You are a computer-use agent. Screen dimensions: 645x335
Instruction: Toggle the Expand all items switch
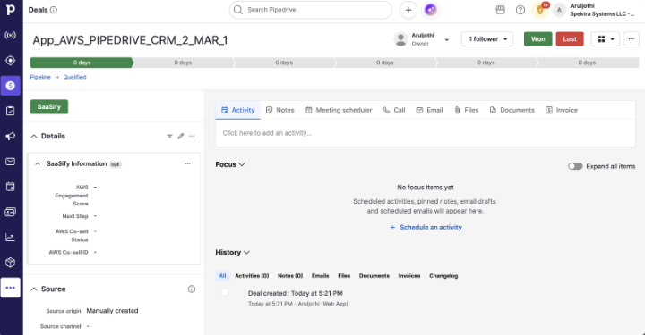tap(575, 166)
